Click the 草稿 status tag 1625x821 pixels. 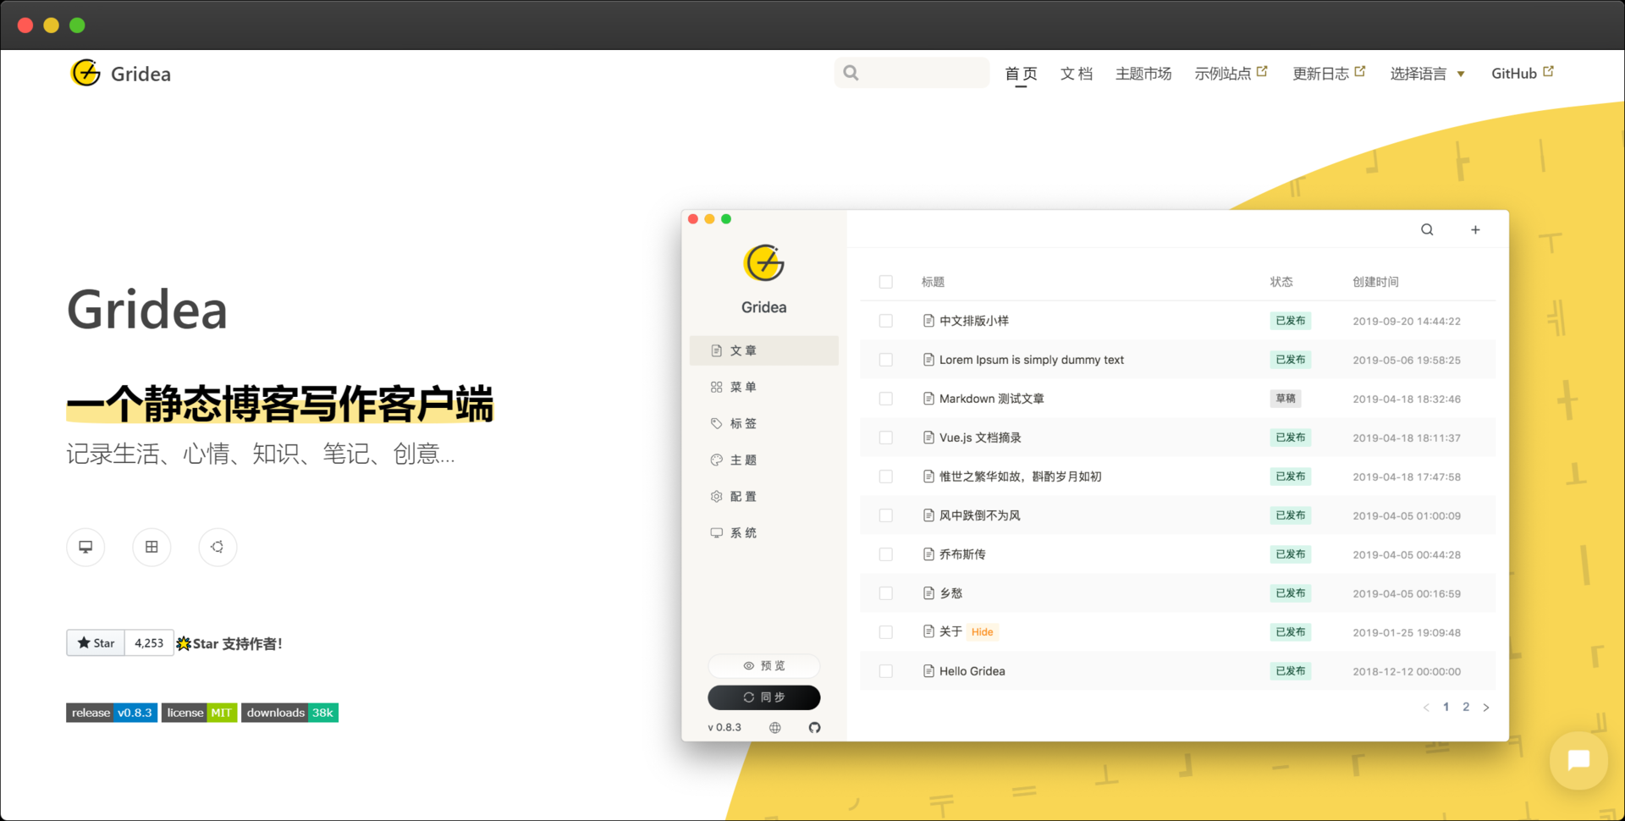click(1285, 399)
